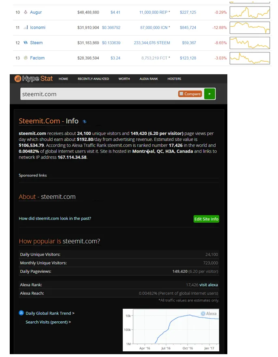Image resolution: width=278 pixels, height=357 pixels.
Task: Click Daily Unique Visitors value 24,100
Action: pyautogui.click(x=212, y=254)
